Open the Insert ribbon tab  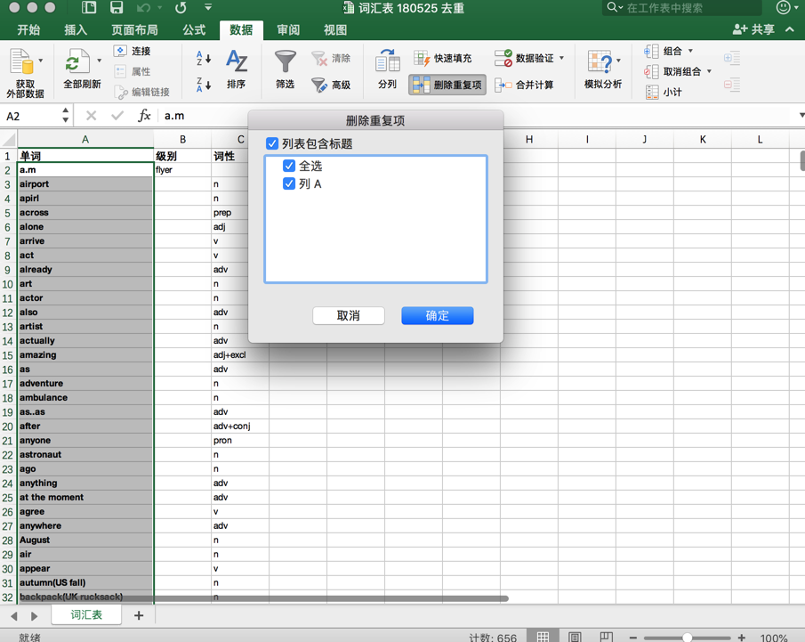click(76, 29)
